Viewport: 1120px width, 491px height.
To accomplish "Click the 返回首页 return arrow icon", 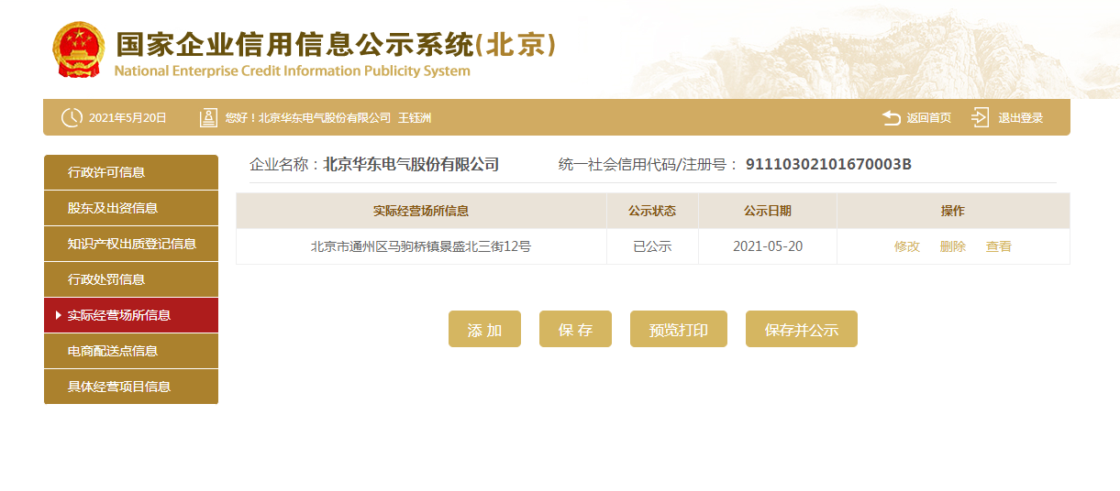I will [x=892, y=117].
